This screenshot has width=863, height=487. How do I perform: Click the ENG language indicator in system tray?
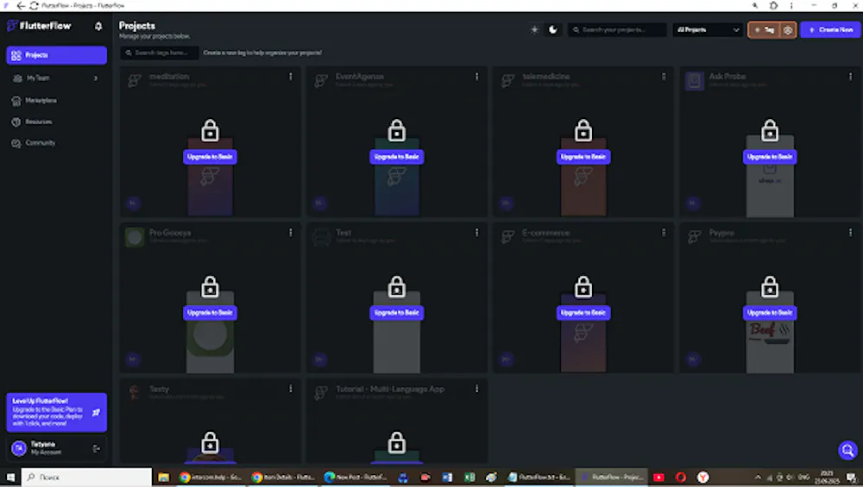click(x=803, y=478)
